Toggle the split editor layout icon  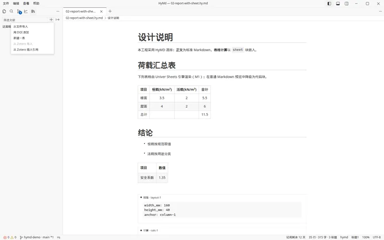coord(347,3)
